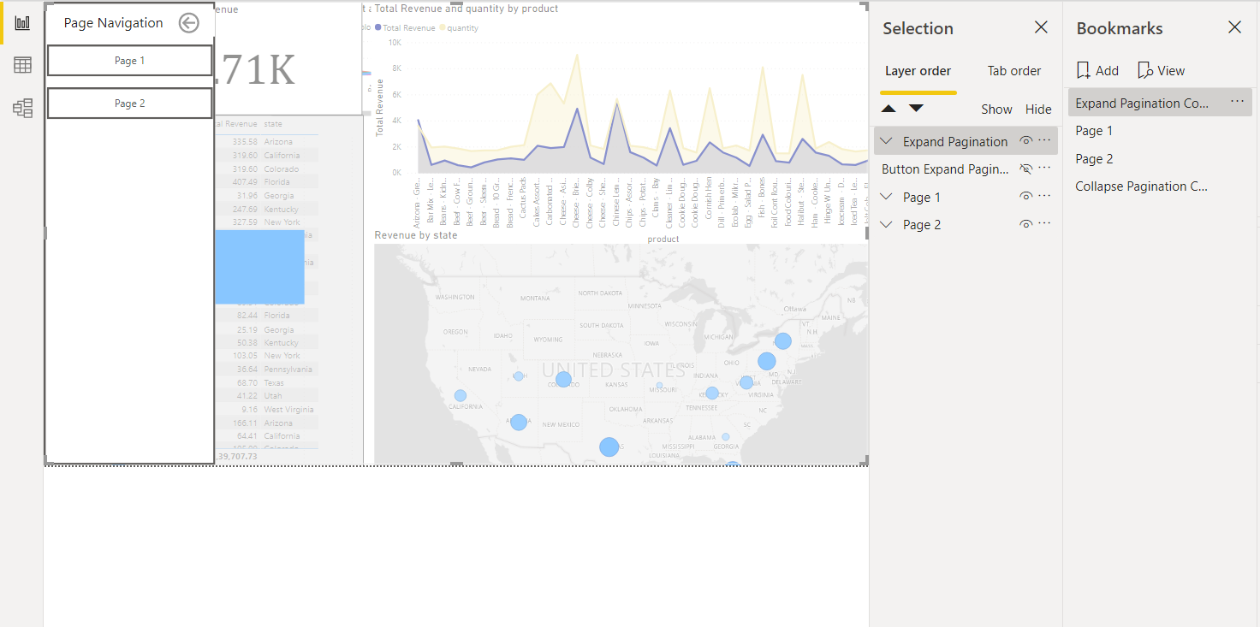Viewport: 1260px width, 627px height.
Task: Collapse the Page 1 layer group
Action: pyautogui.click(x=886, y=197)
